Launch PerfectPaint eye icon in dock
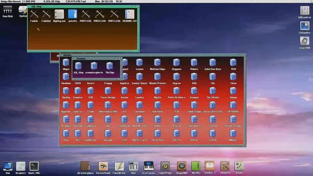Image resolution: width=313 pixels, height=176 pixels. (103, 166)
